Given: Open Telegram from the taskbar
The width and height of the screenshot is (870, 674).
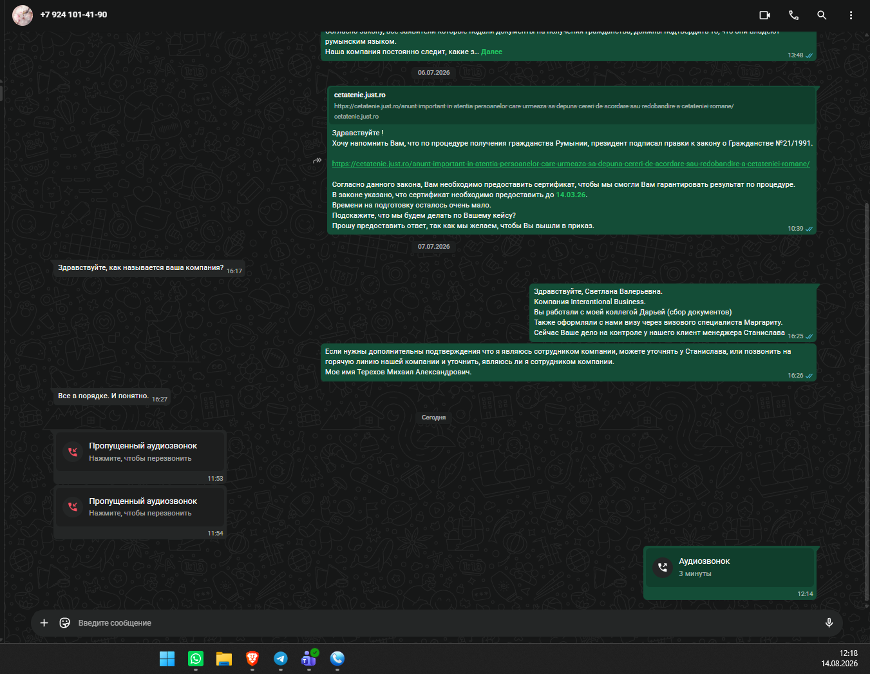Looking at the screenshot, I should click(281, 659).
